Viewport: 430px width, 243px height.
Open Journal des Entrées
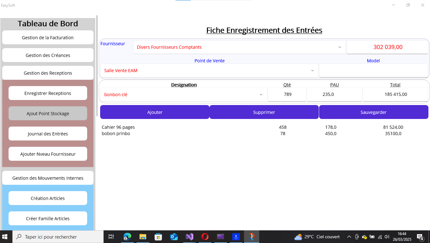[48, 134]
